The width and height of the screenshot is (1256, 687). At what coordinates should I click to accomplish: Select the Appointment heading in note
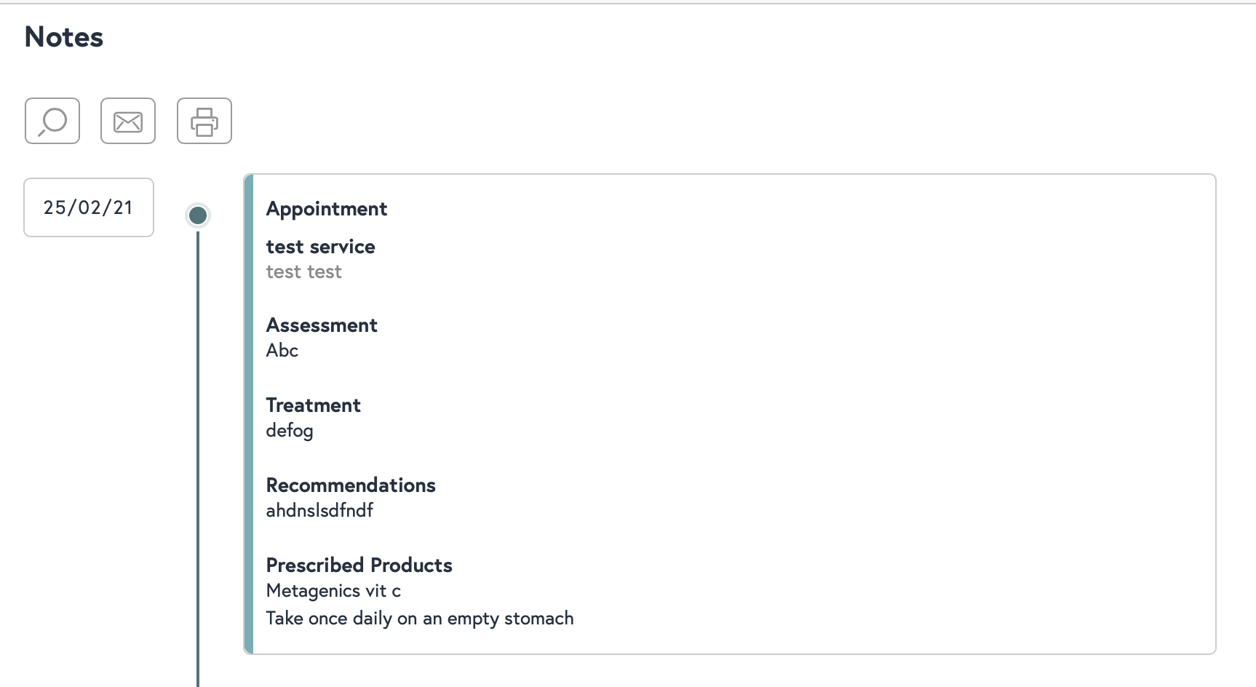tap(327, 209)
